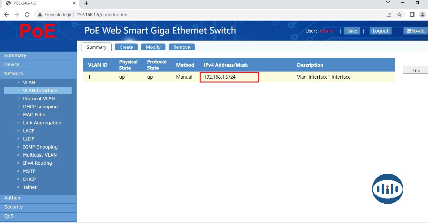
Task: Bookmark this page with the star icon
Action: (399, 15)
